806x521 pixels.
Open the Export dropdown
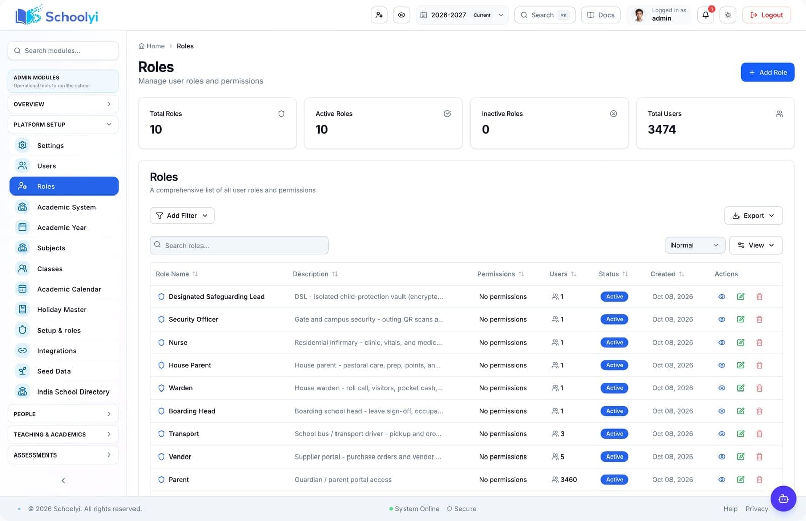[753, 216]
